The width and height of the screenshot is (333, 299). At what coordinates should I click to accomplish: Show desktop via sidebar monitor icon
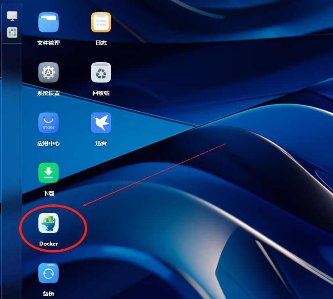[x=12, y=16]
